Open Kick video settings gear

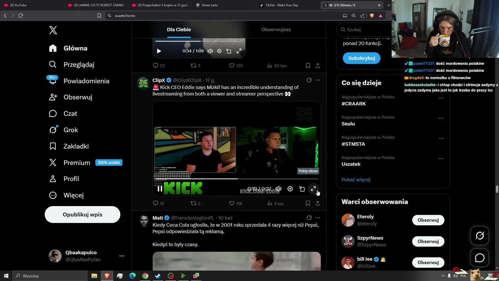[x=290, y=189]
